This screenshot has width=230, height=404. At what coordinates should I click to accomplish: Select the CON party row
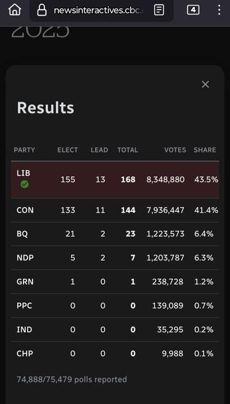coord(115,210)
